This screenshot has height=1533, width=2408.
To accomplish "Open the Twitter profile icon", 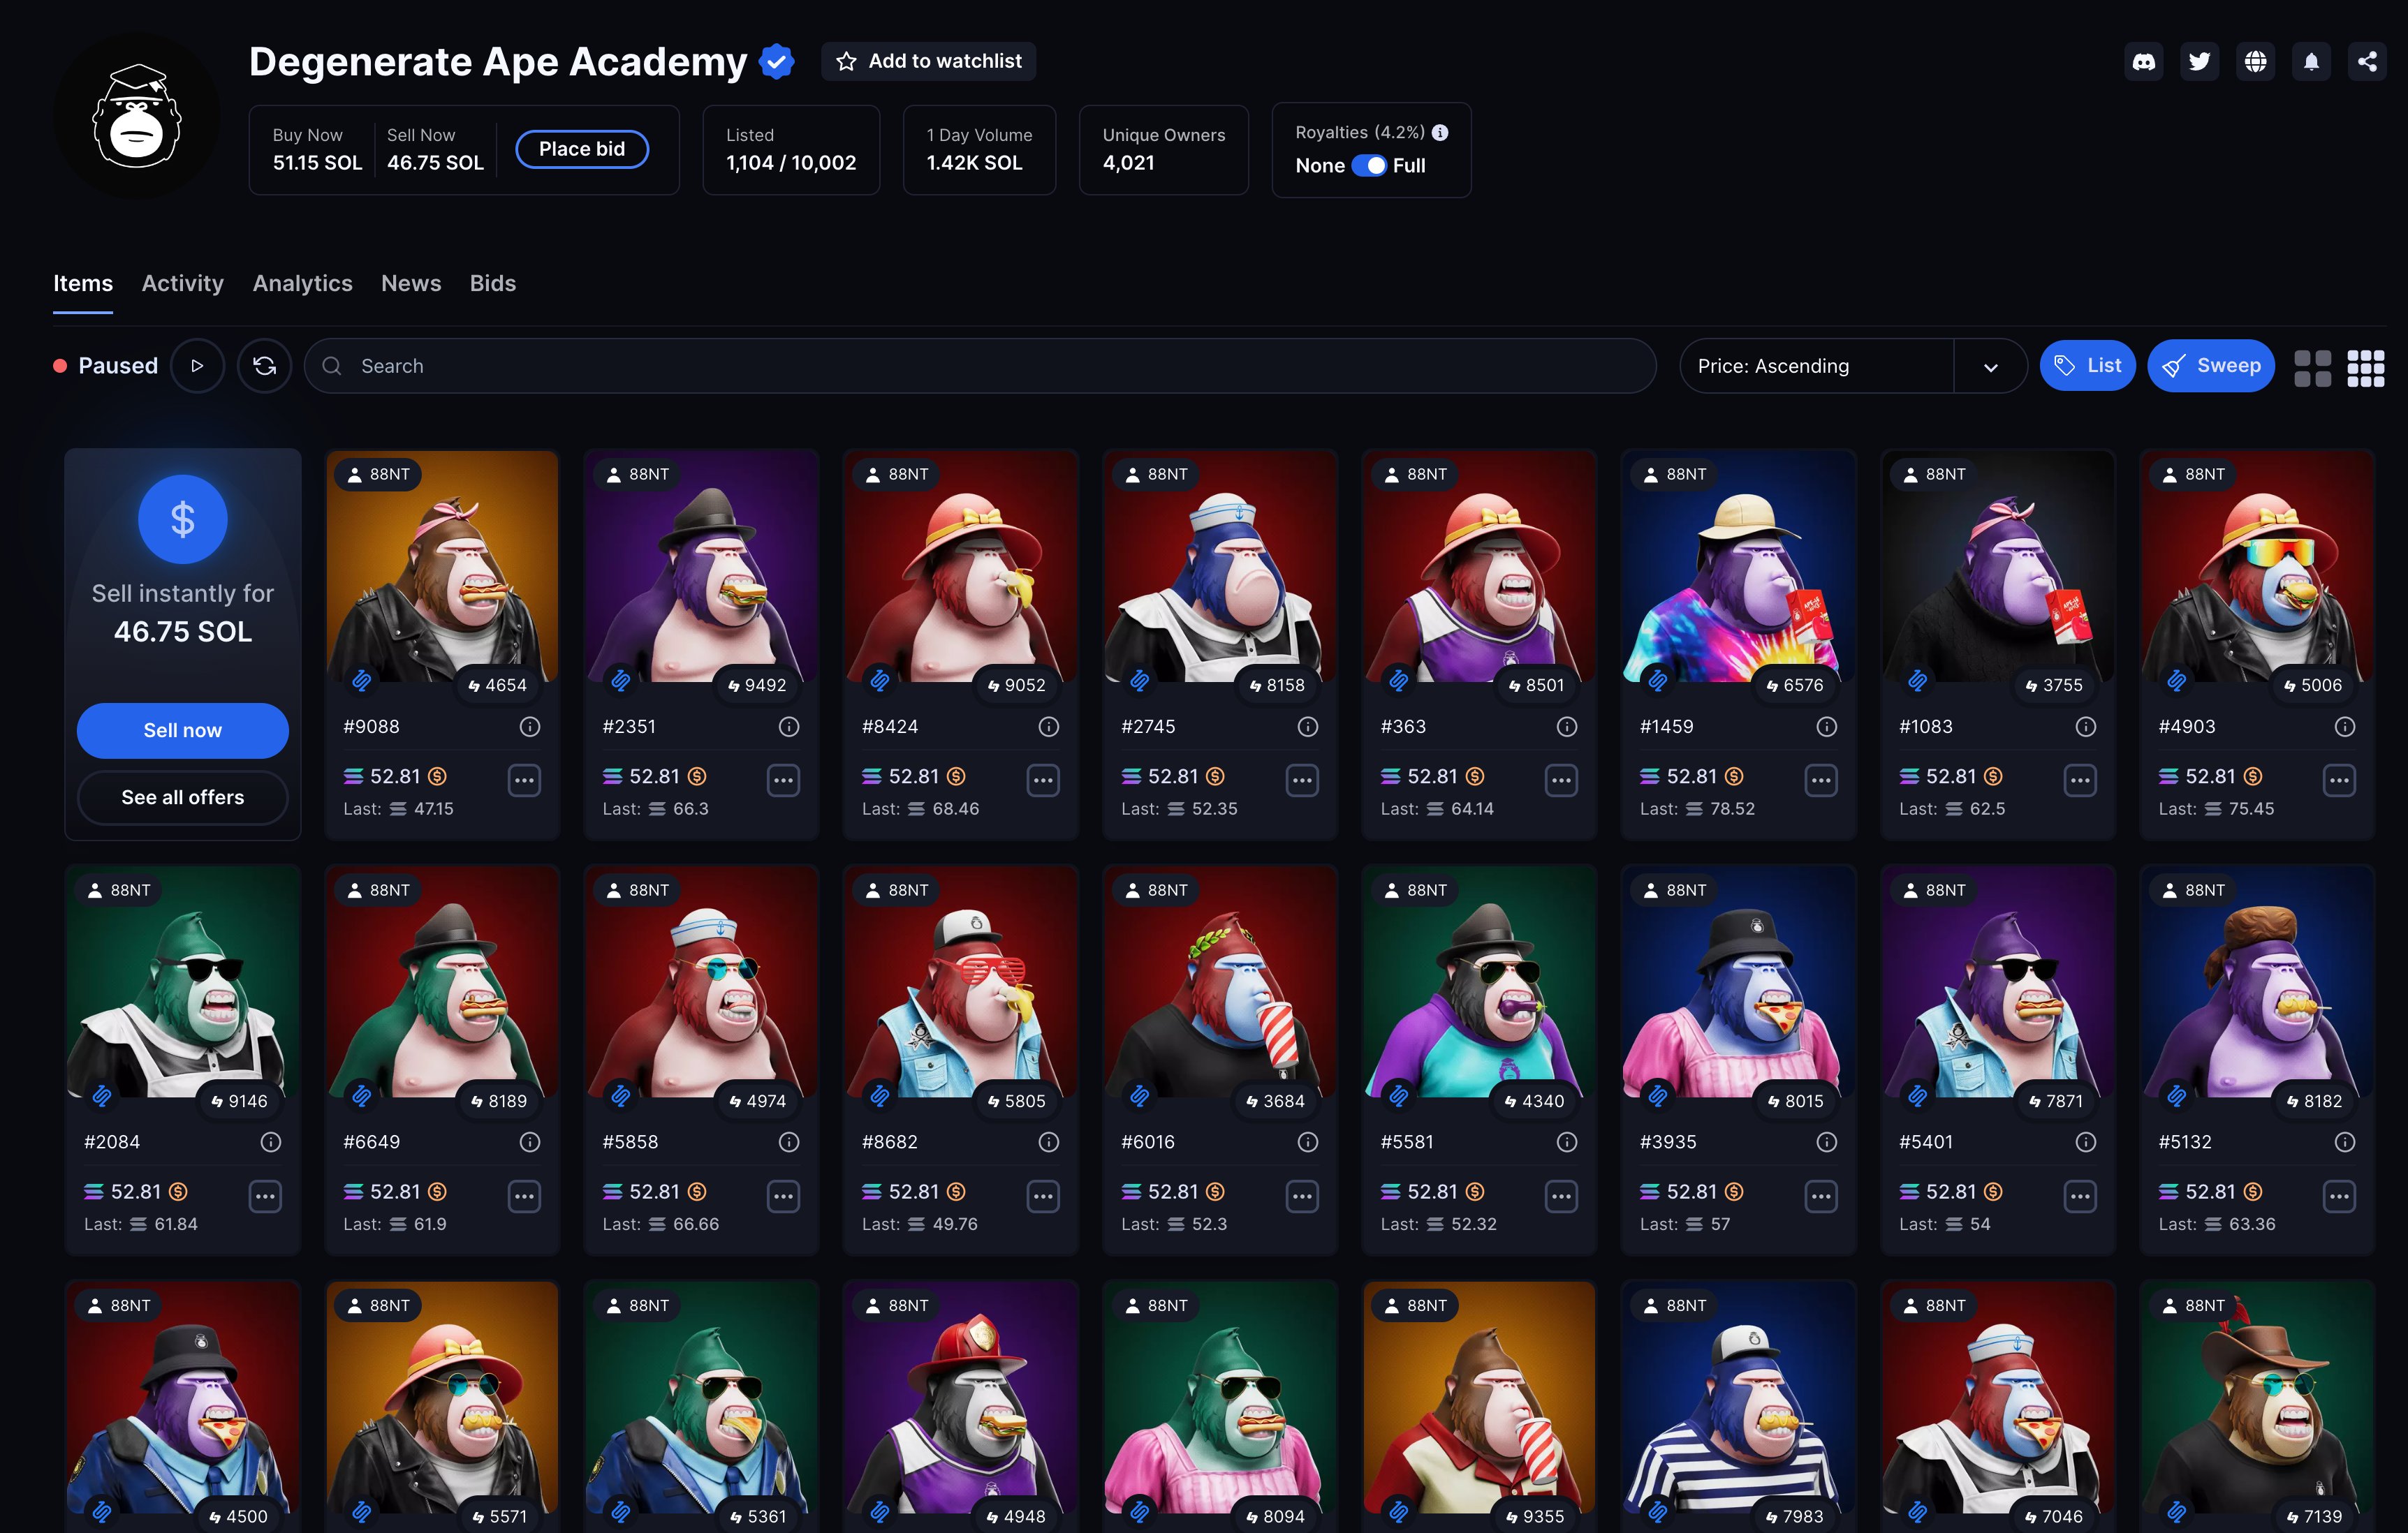I will (x=2199, y=62).
